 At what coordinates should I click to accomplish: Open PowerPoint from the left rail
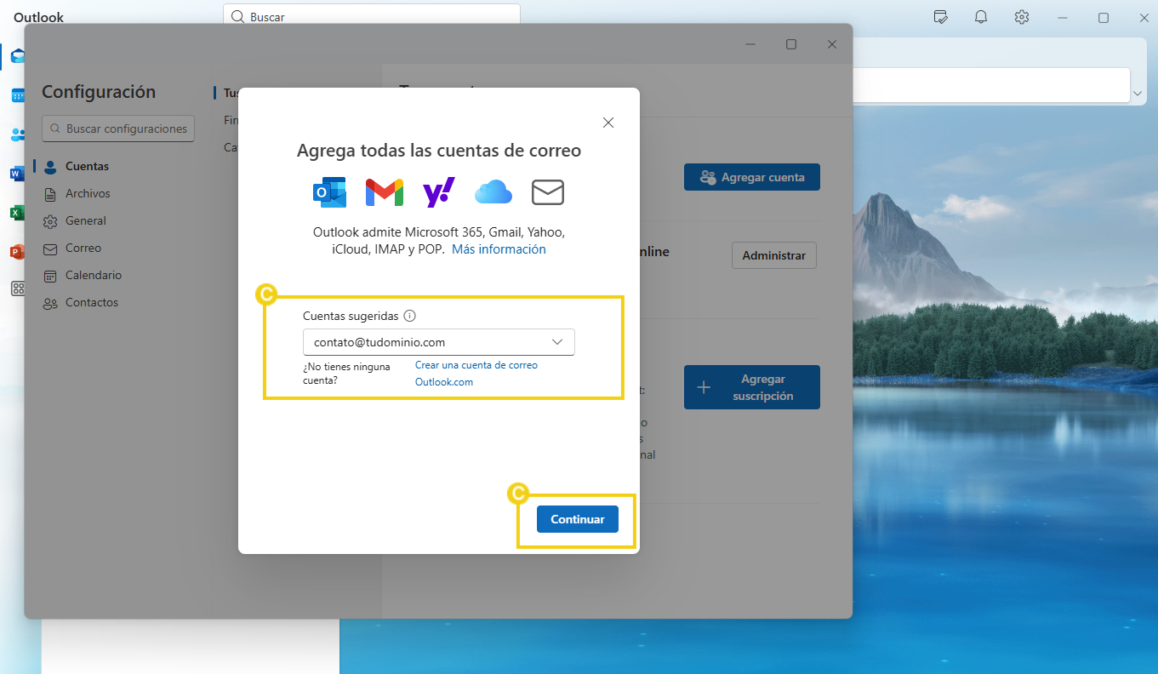(x=17, y=251)
